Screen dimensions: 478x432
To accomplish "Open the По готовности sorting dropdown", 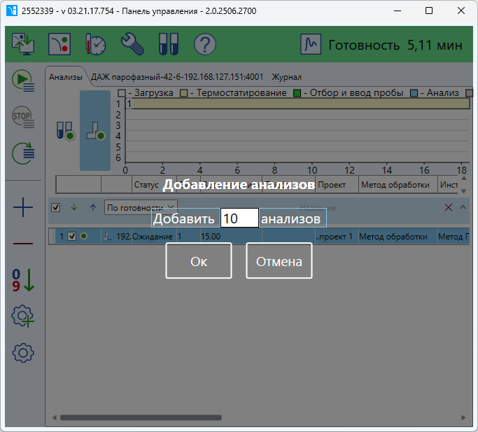I will [140, 208].
